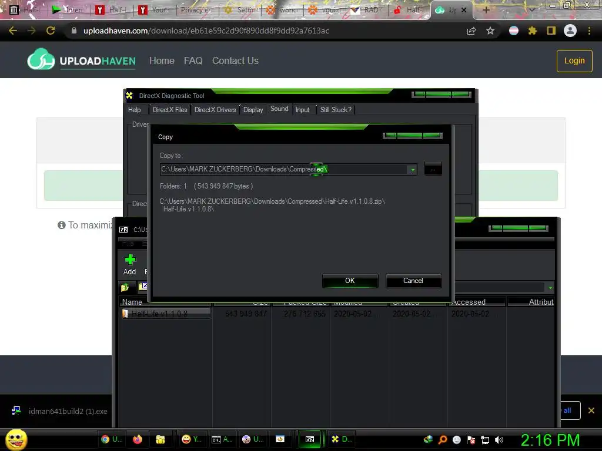This screenshot has width=602, height=451.
Task: Switch to the DirectX taskbar button
Action: [x=342, y=439]
